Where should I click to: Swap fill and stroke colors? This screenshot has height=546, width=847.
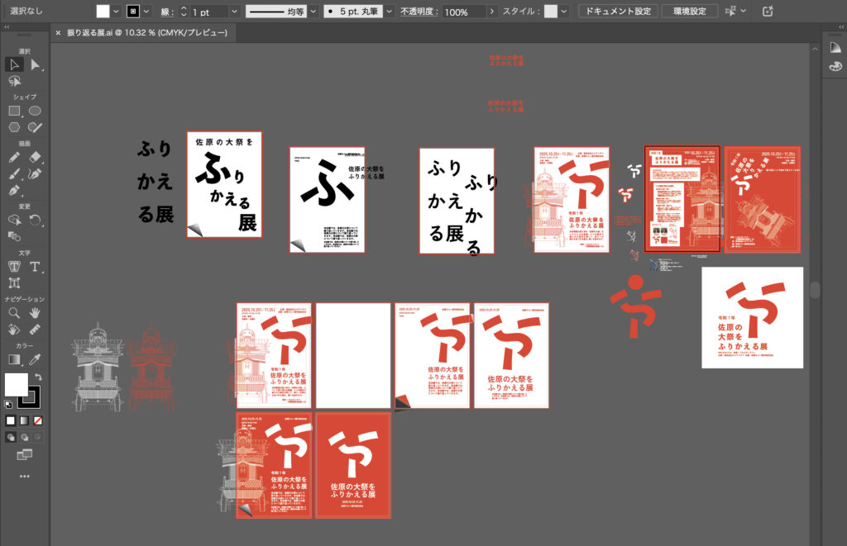38,377
